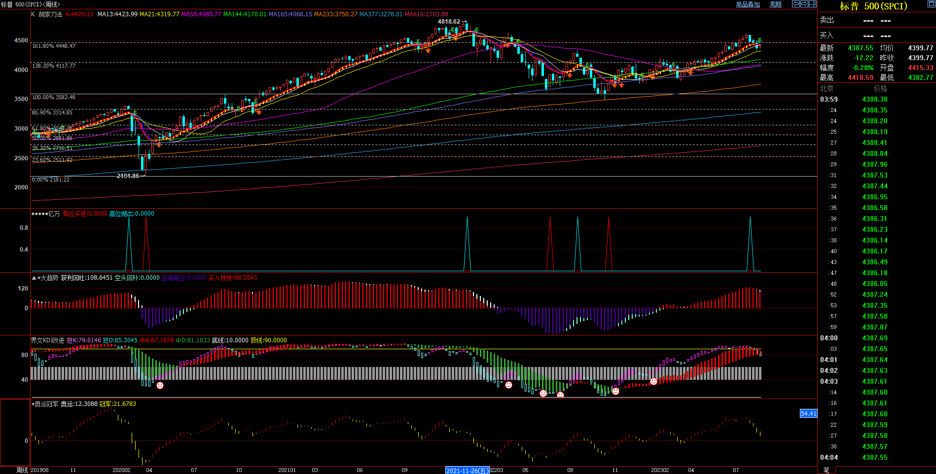Click the right arrow navigation icon
This screenshot has width=936, height=474.
pyautogui.click(x=804, y=4)
